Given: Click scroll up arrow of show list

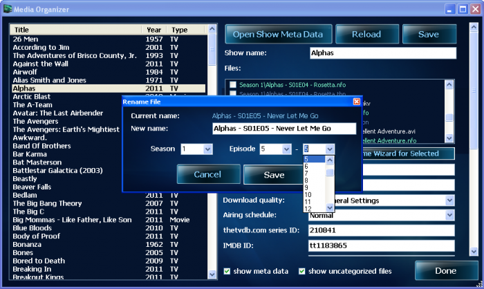Looking at the screenshot, I should tap(212, 29).
